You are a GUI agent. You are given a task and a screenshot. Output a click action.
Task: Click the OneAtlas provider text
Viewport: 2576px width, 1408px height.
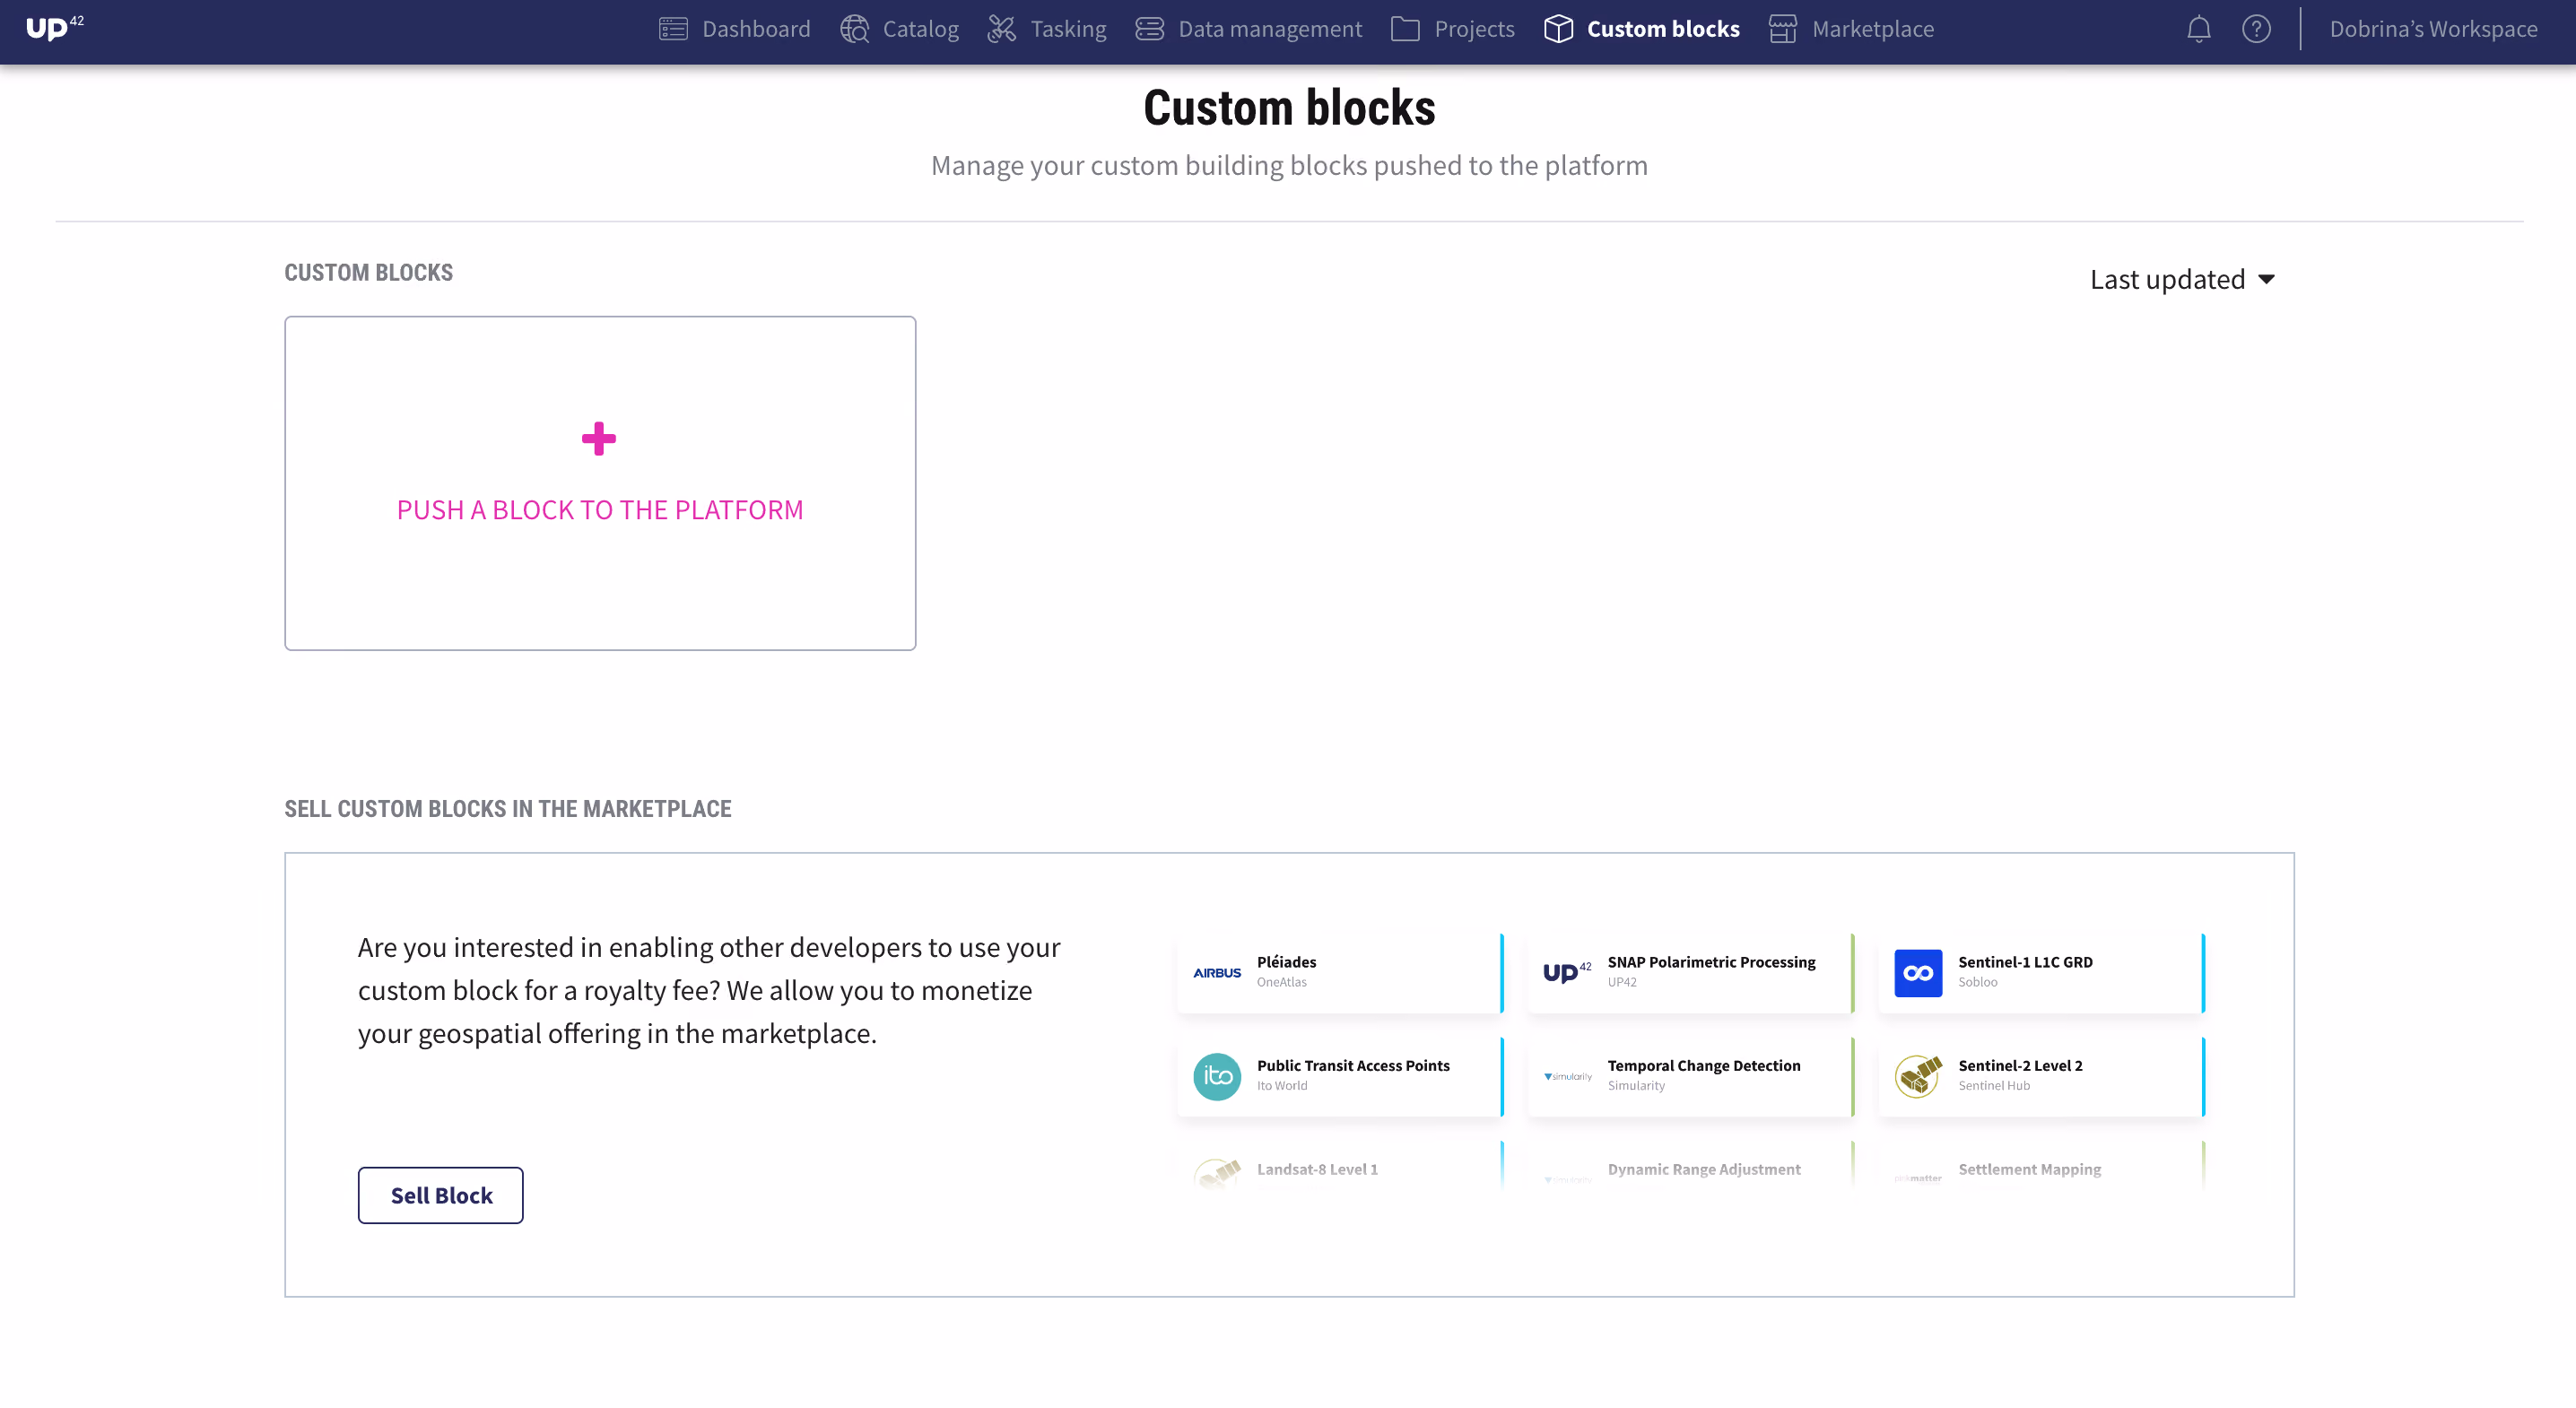click(x=1281, y=982)
